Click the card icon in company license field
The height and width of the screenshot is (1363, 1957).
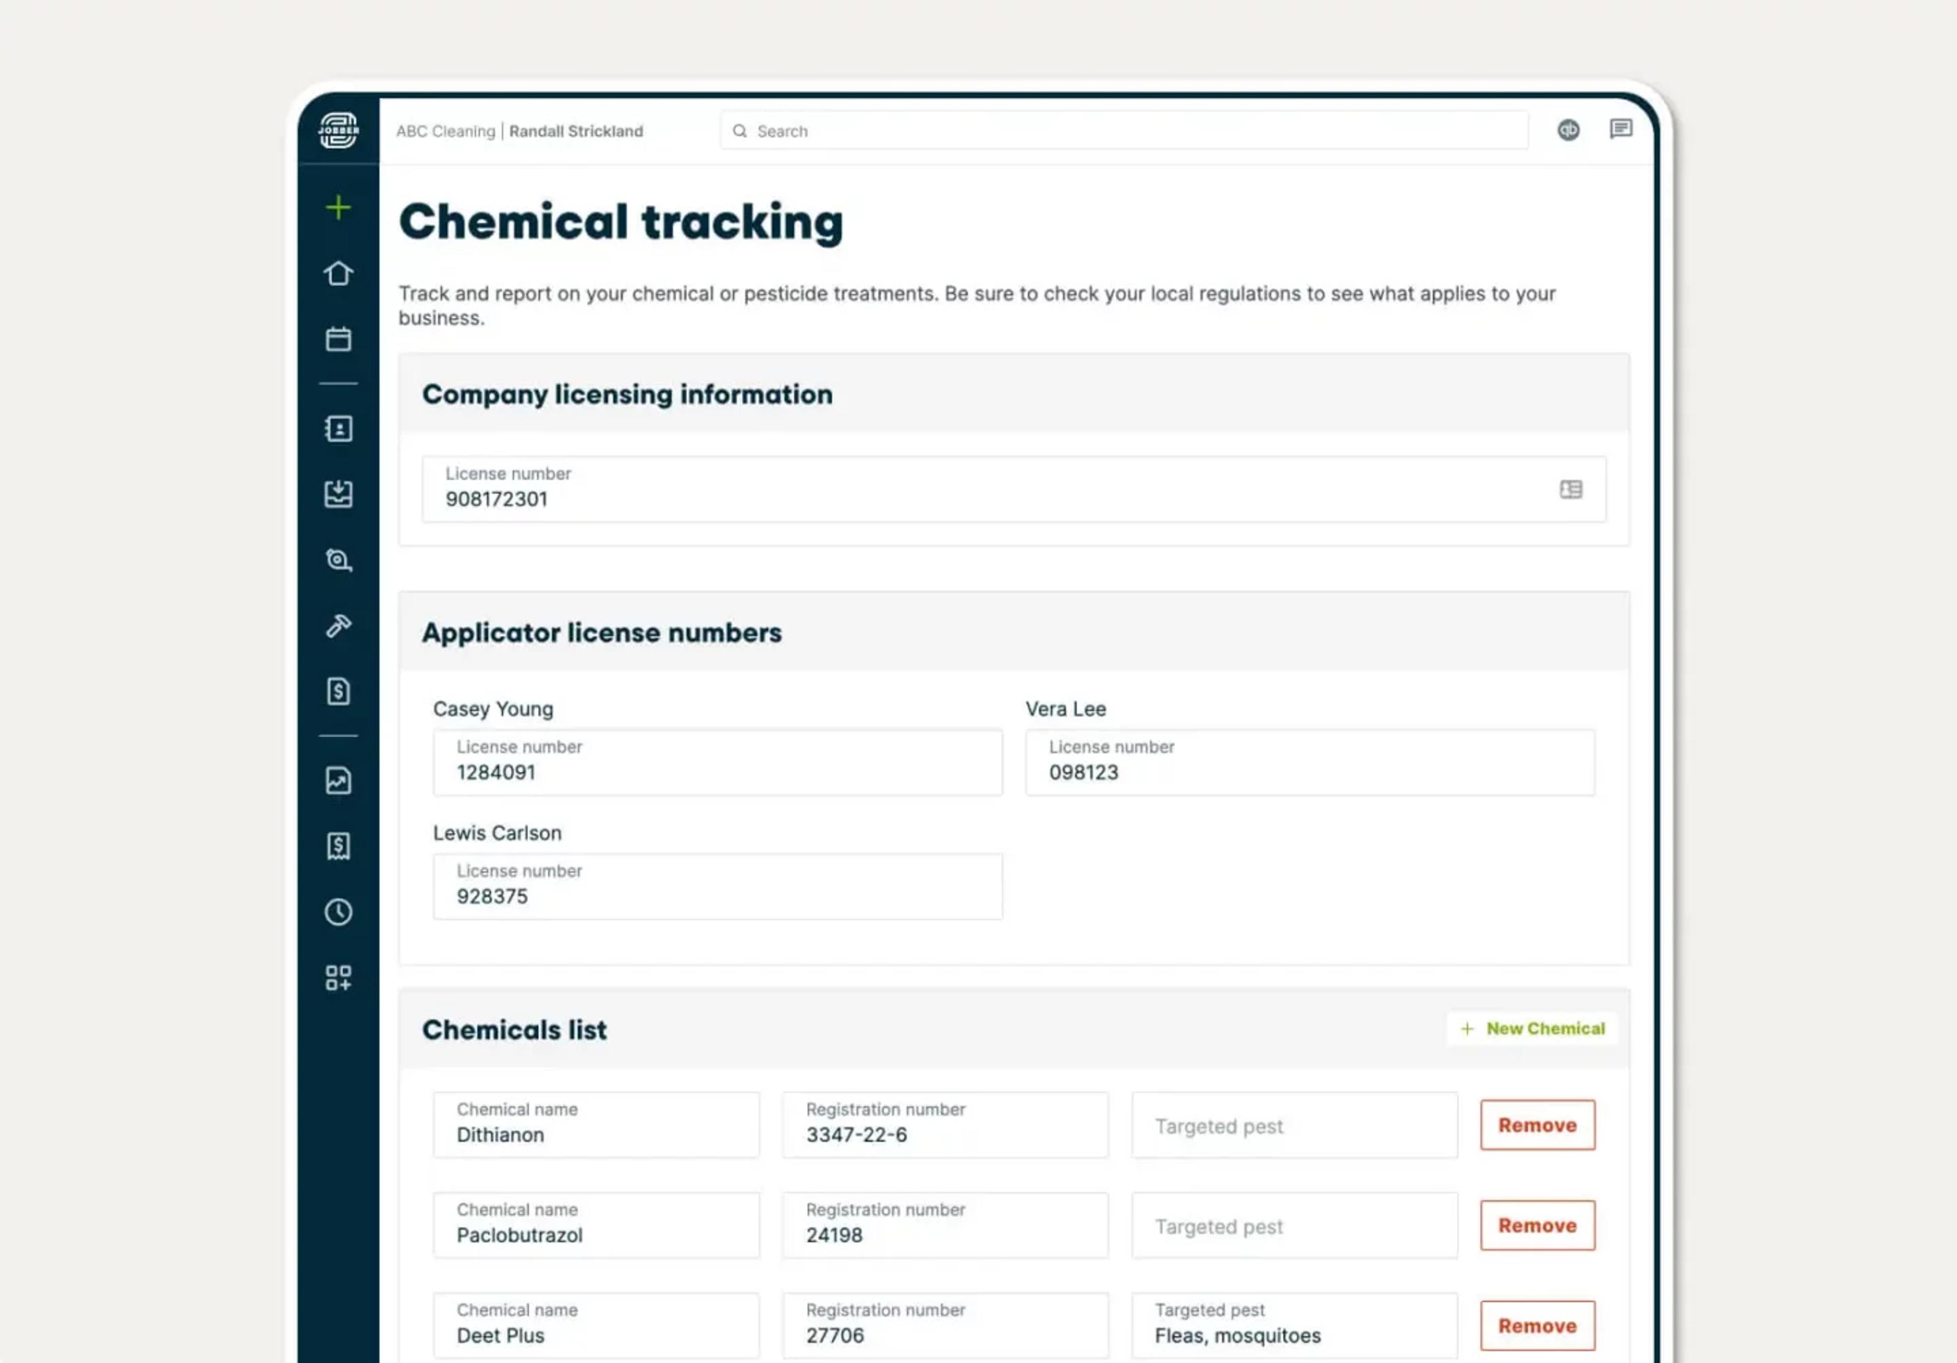1571,489
